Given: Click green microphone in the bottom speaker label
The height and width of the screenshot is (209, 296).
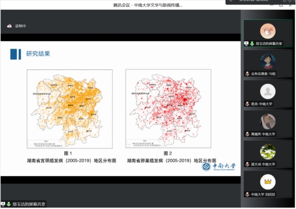Looking at the screenshot, I should tap(9, 204).
